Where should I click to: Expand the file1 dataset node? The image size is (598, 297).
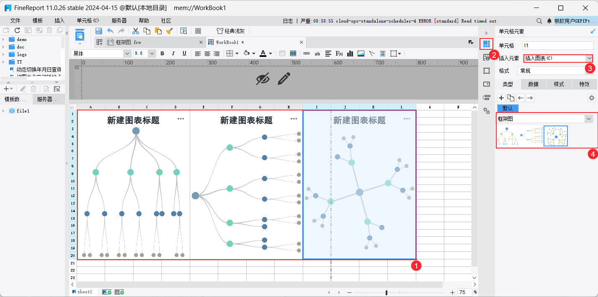pos(3,111)
